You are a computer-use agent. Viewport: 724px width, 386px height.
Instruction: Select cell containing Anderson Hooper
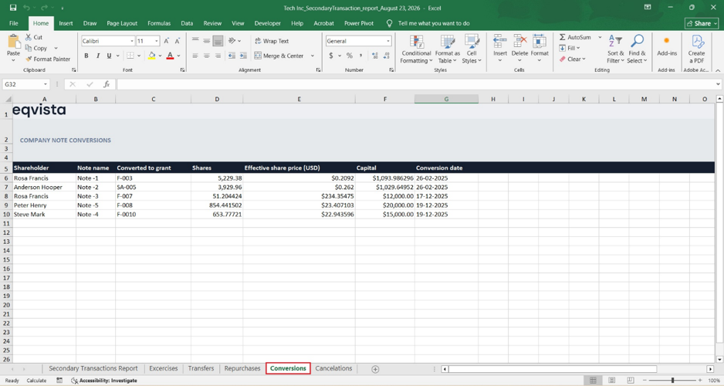44,187
